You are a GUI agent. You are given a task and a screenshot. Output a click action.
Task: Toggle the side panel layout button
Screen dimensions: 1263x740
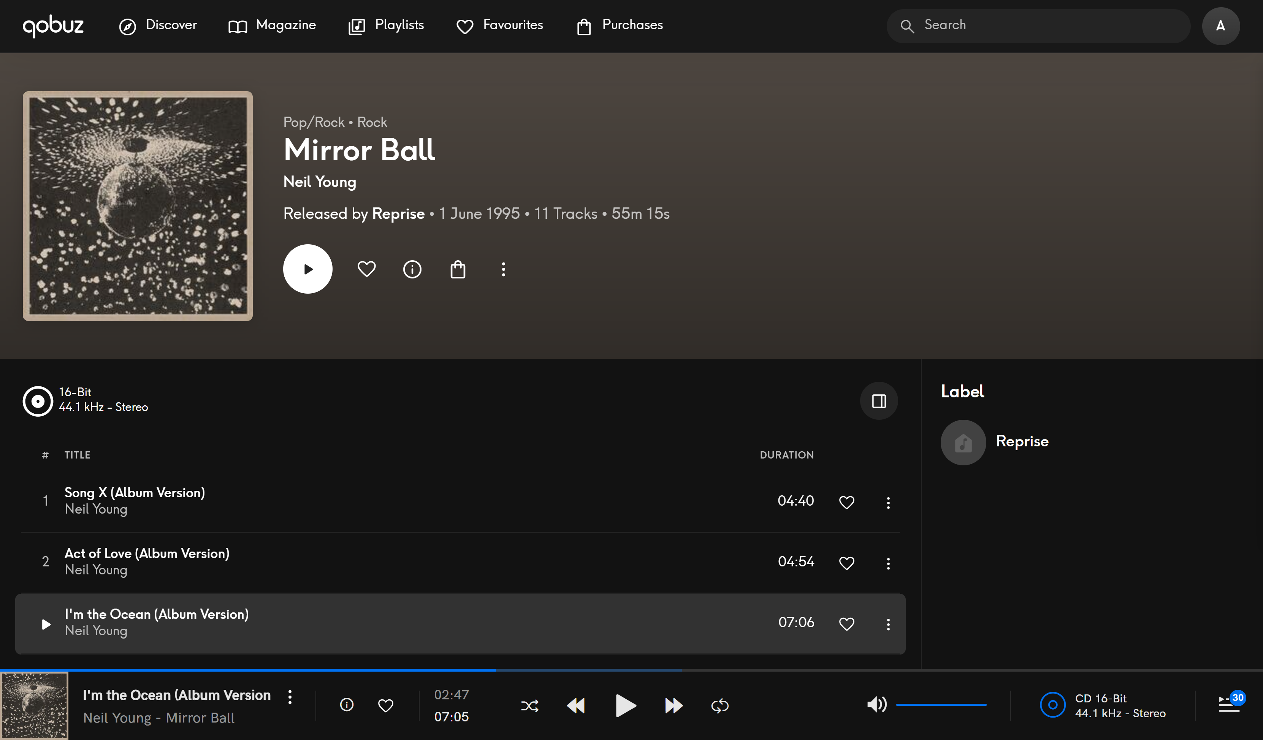(879, 401)
